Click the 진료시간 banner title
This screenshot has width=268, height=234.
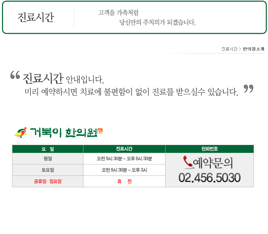coord(36,17)
